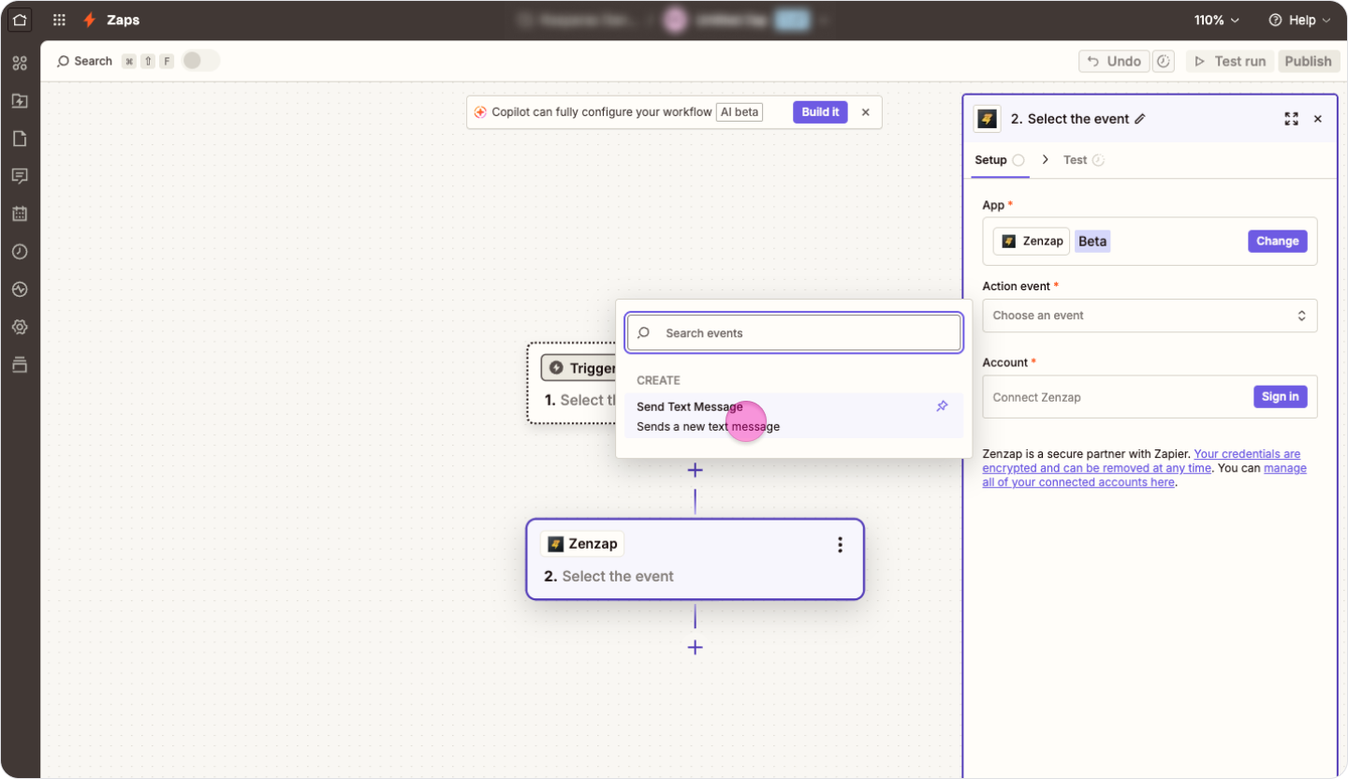This screenshot has width=1348, height=779.
Task: Open the apps grid launcher
Action: (x=59, y=20)
